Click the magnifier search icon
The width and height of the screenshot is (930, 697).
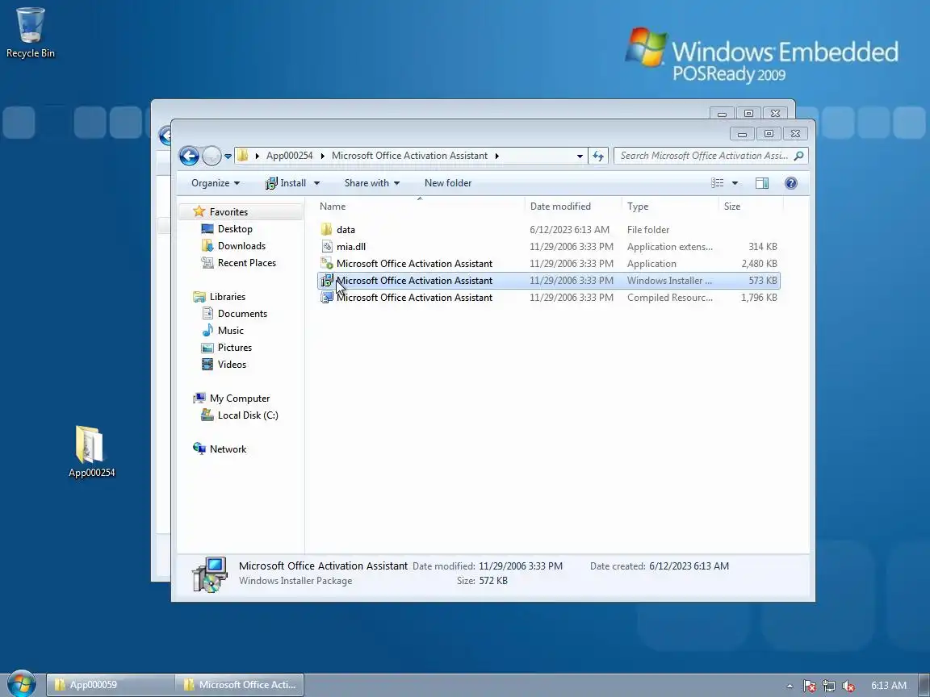799,156
